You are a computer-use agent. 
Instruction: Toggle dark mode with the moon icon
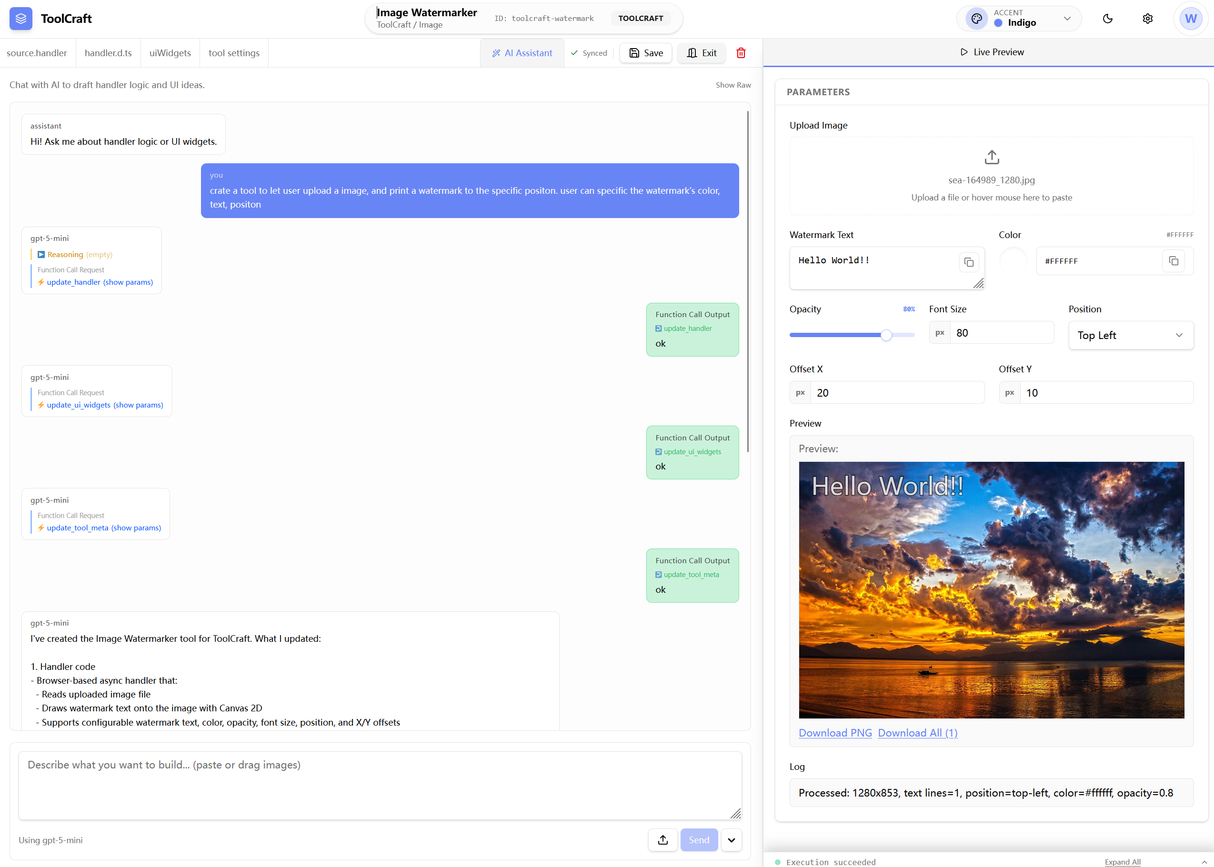pos(1107,19)
